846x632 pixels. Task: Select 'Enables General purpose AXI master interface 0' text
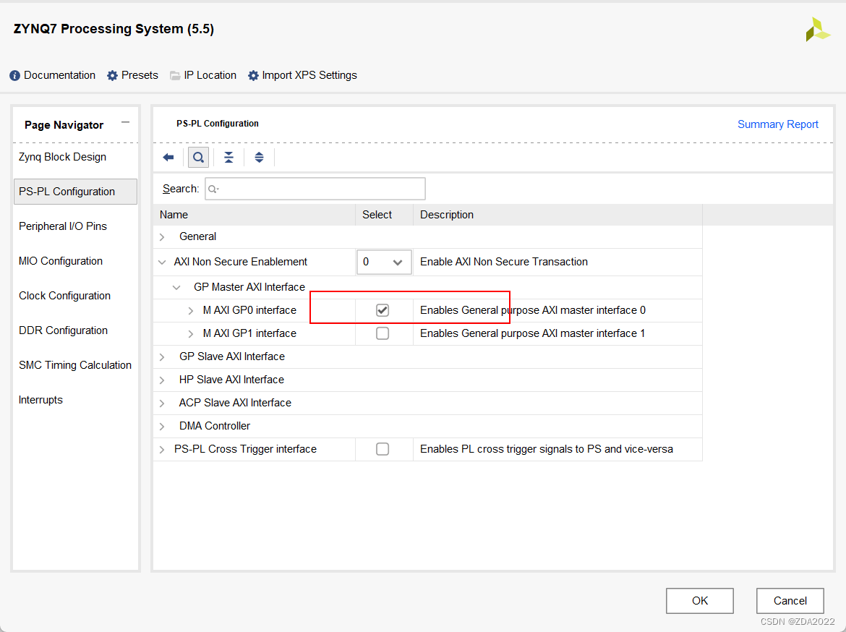532,310
